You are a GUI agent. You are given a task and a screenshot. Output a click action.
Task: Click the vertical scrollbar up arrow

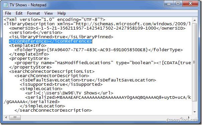[195, 20]
